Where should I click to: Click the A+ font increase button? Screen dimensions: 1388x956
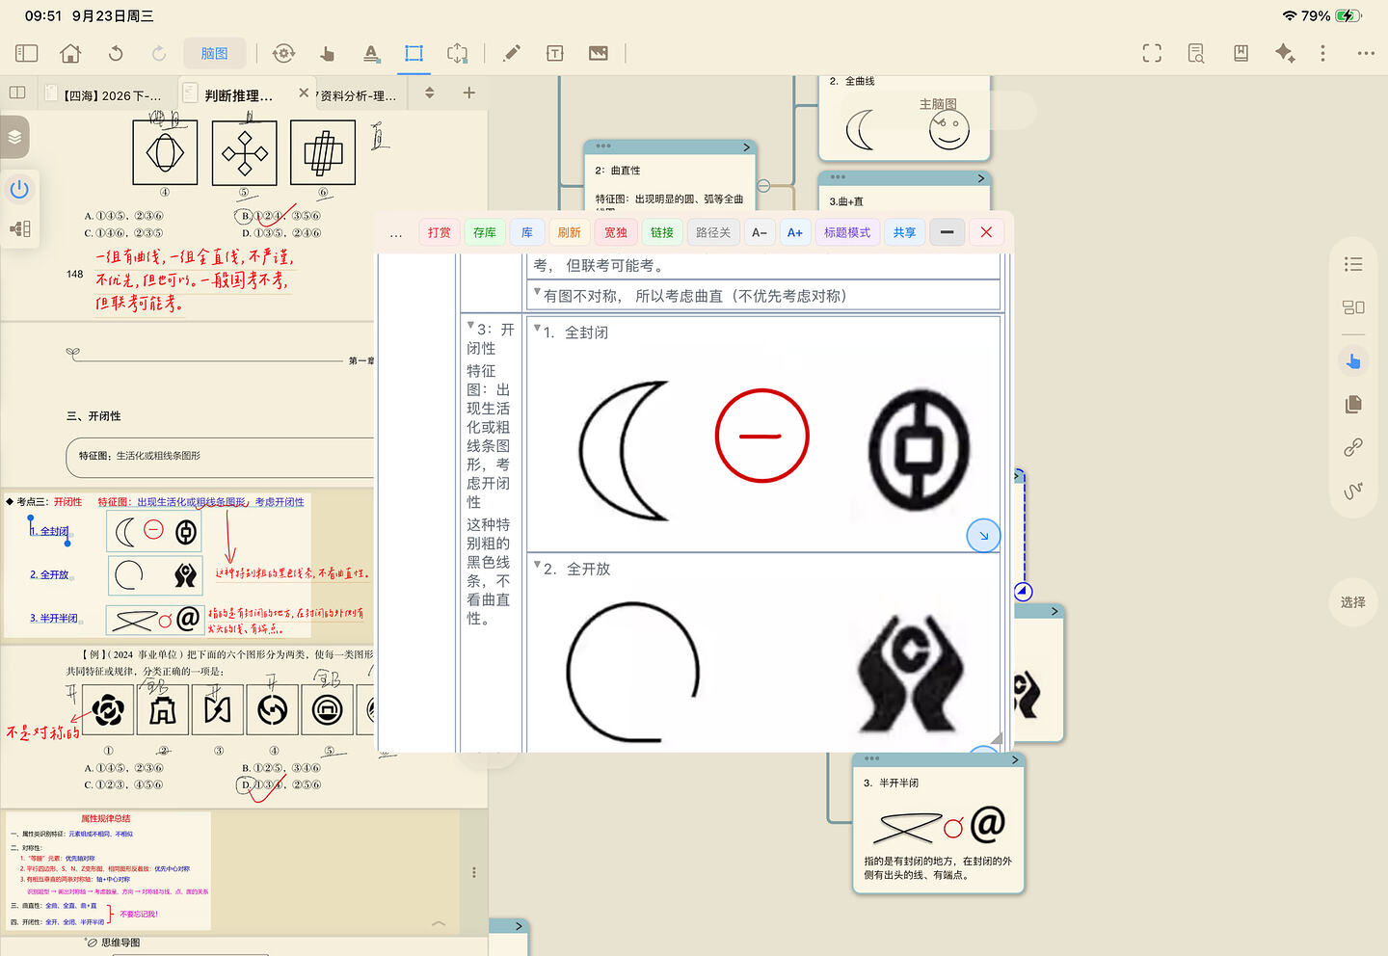point(795,232)
